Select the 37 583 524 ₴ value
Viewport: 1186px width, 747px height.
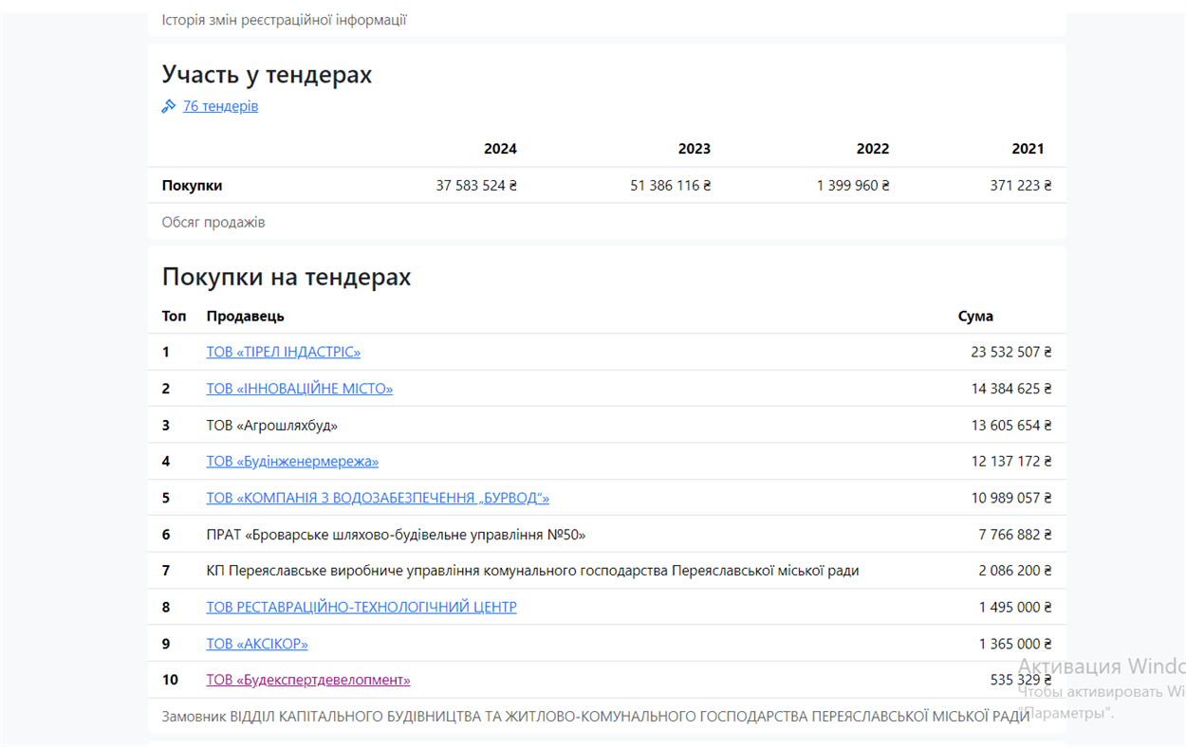tap(476, 186)
